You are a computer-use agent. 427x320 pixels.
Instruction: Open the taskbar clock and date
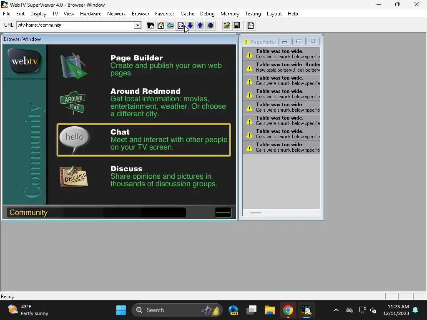[396, 310]
